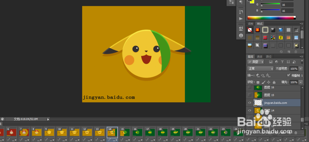
Task: Open the 3D panel cube icon
Action: [241, 28]
